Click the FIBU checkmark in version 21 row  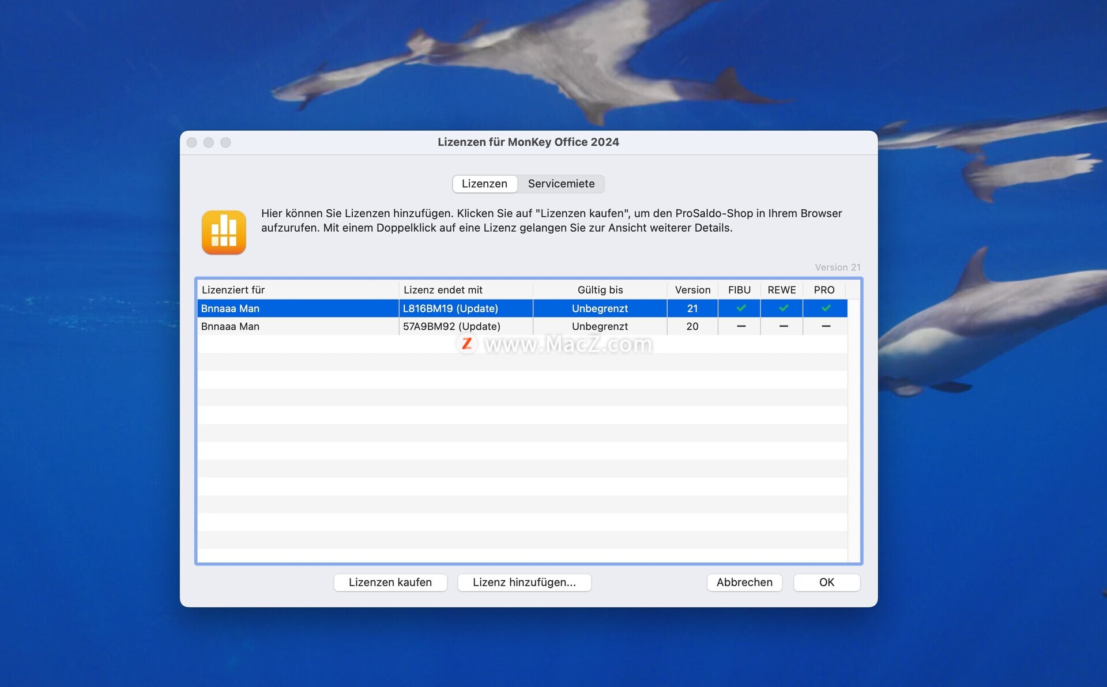pyautogui.click(x=741, y=308)
